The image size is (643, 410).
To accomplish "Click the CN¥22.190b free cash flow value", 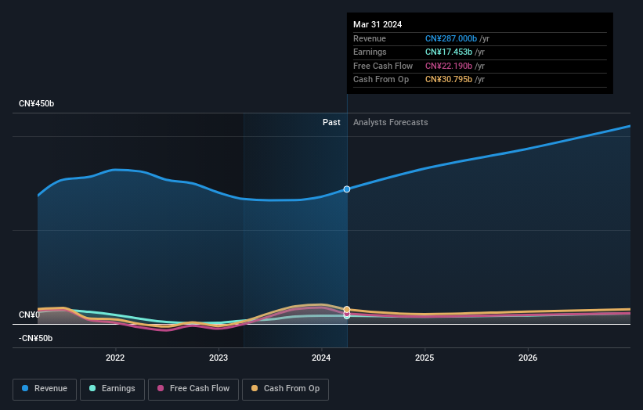I will [x=449, y=66].
